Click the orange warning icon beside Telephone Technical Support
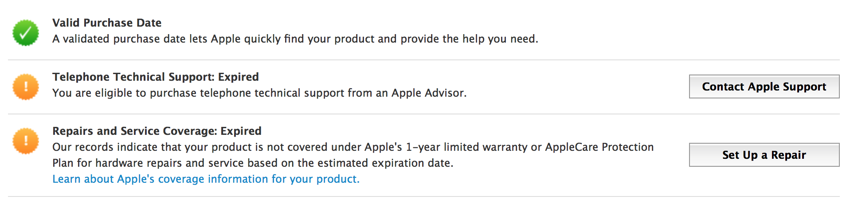Viewport: 854px width, 212px height. 26,87
